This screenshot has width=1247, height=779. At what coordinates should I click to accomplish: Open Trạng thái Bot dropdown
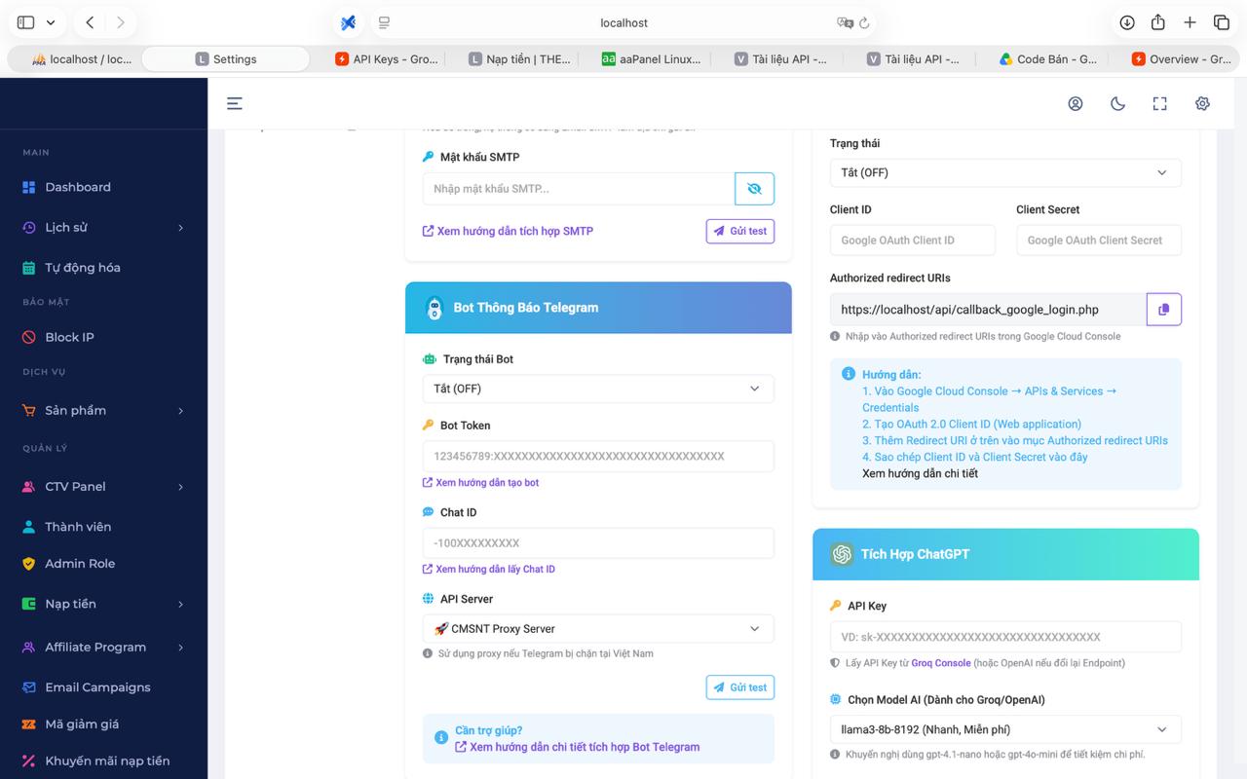point(598,389)
